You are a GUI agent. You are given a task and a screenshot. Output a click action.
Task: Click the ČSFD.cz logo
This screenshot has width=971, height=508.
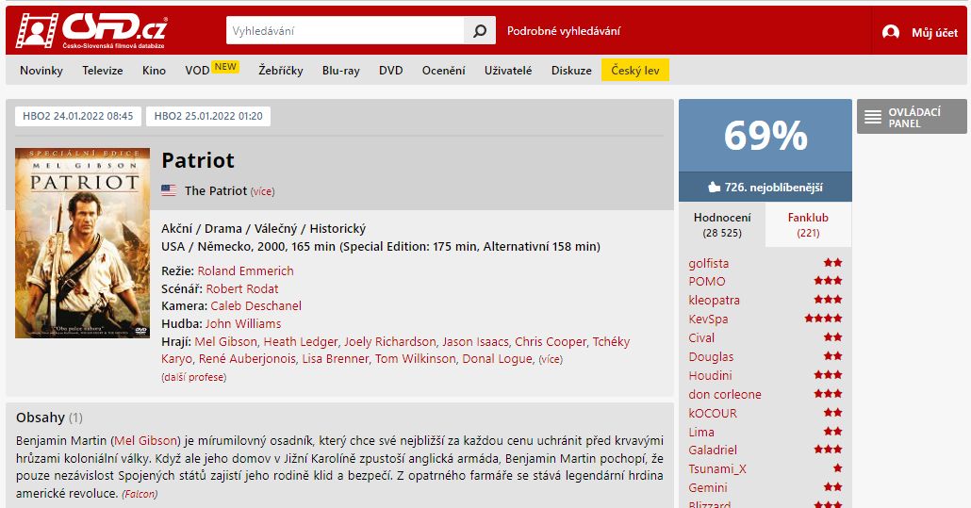(x=91, y=30)
